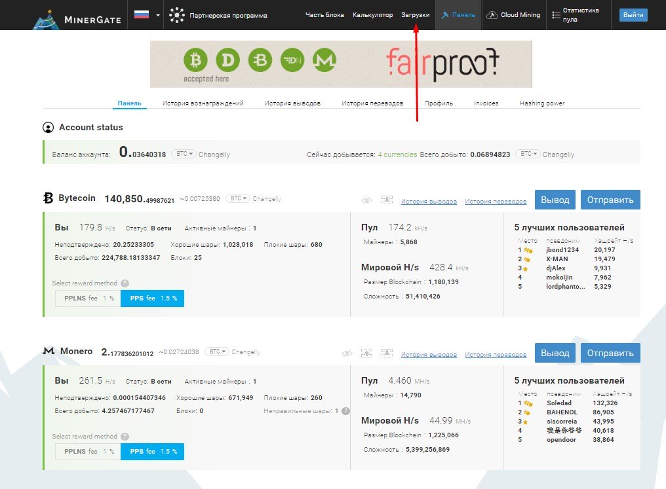Switch to the Invoices tab
Screen dimensions: 666x489
pyautogui.click(x=486, y=103)
